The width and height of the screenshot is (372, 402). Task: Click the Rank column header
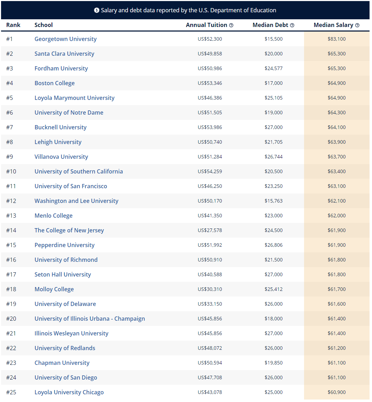13,25
